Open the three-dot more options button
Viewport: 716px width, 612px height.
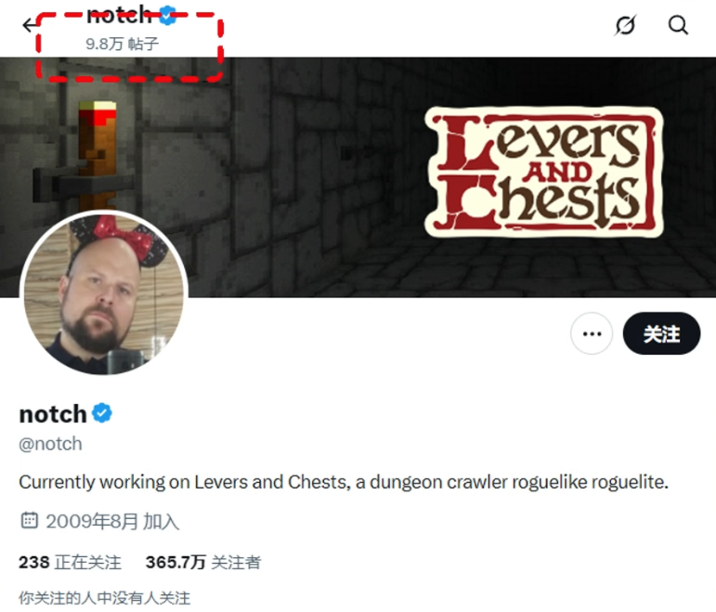(x=592, y=333)
